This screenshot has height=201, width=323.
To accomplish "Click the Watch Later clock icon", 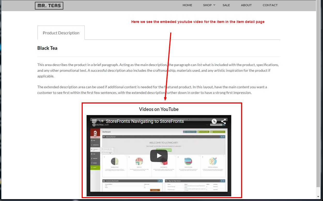I will tap(214, 121).
